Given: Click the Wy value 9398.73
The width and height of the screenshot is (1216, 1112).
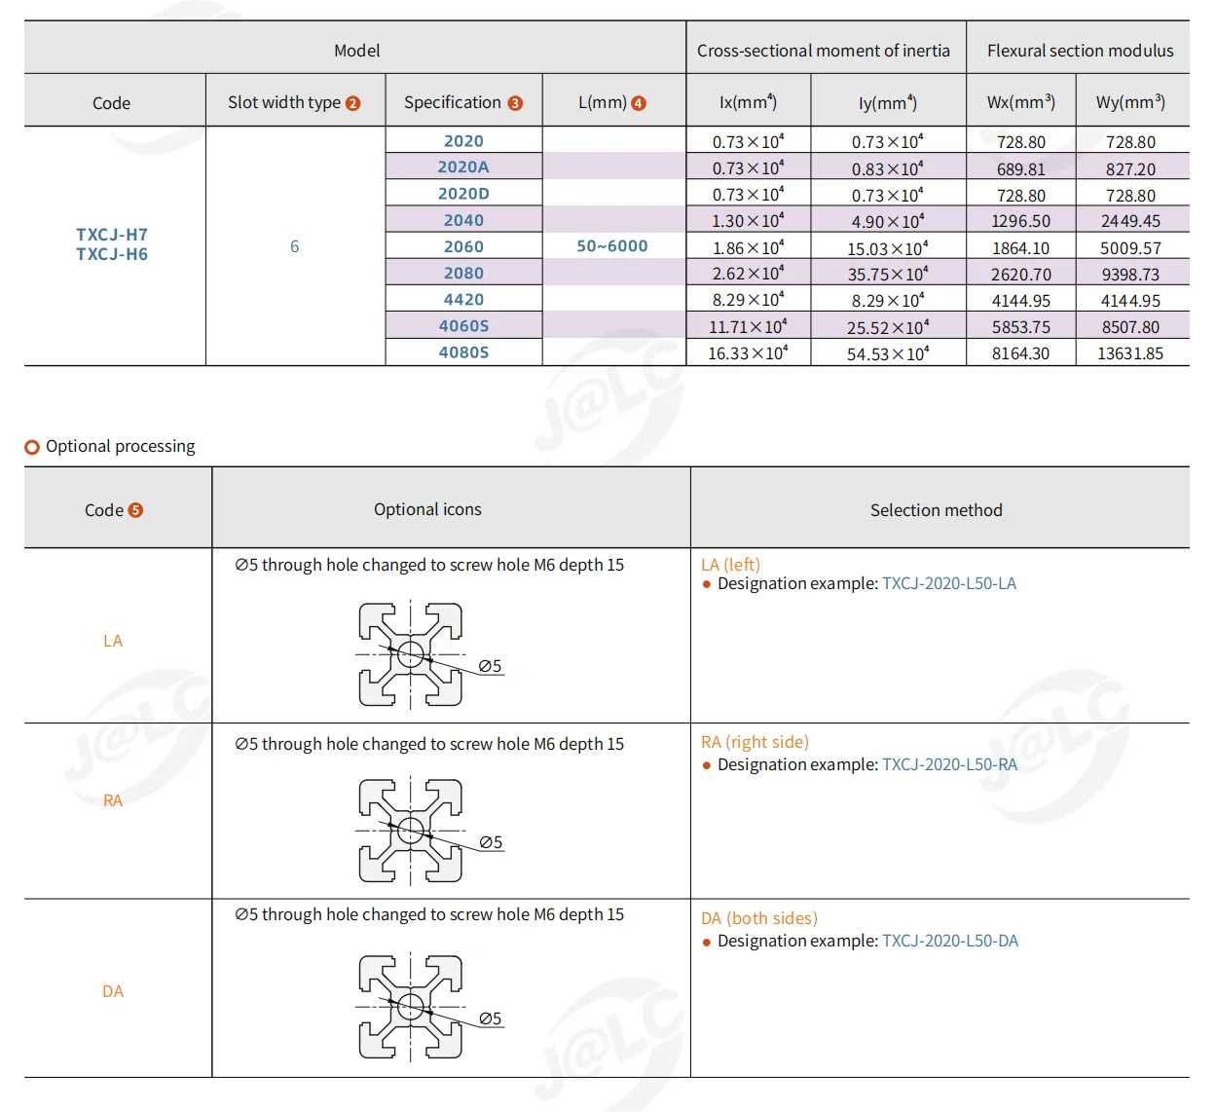Looking at the screenshot, I should point(1130,275).
